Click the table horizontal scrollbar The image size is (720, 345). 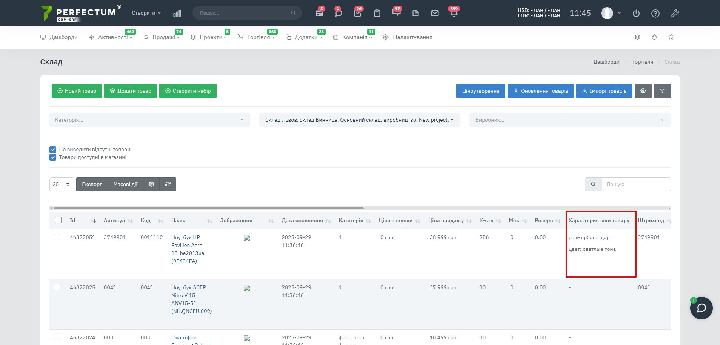coord(209,208)
